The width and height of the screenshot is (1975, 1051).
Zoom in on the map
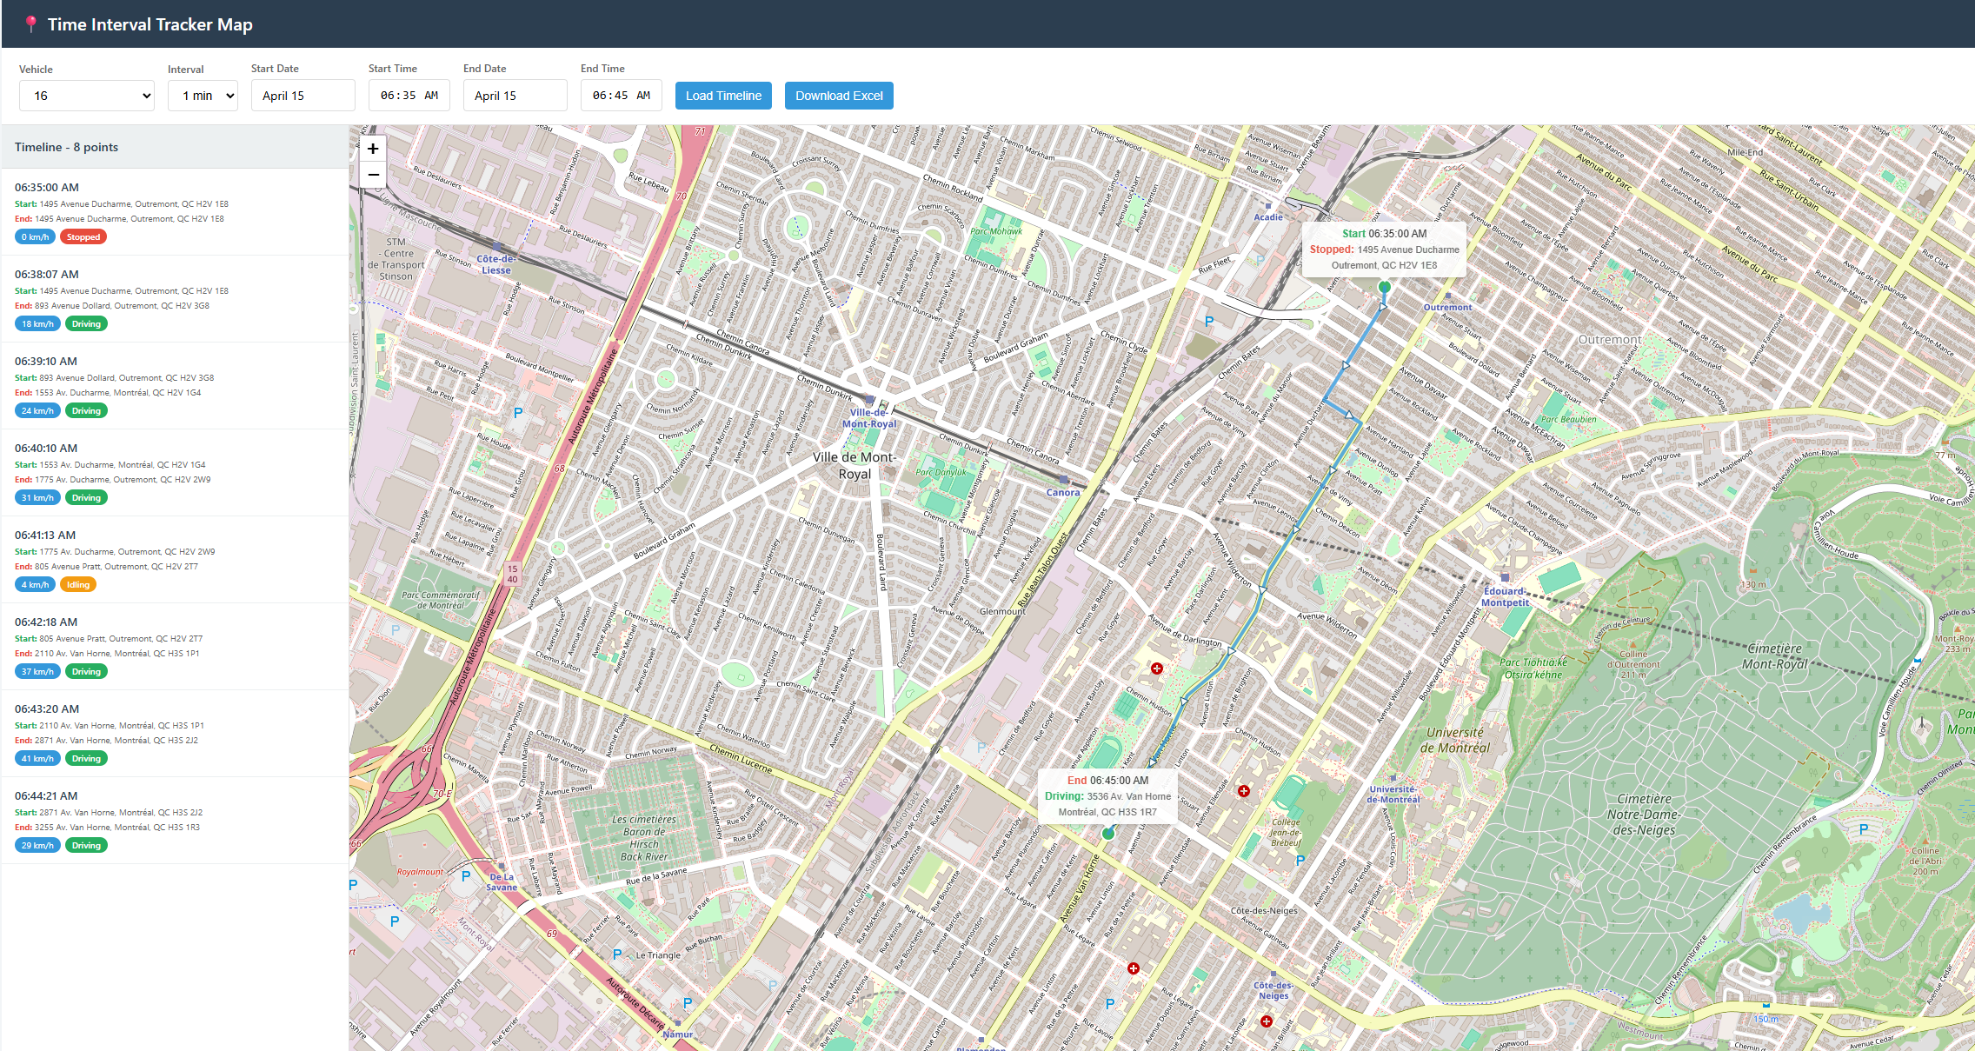[x=373, y=149]
